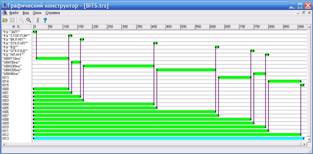Image resolution: width=313 pixels, height=154 pixels.
Task: Restore the inner document window
Action: pyautogui.click(x=303, y=13)
